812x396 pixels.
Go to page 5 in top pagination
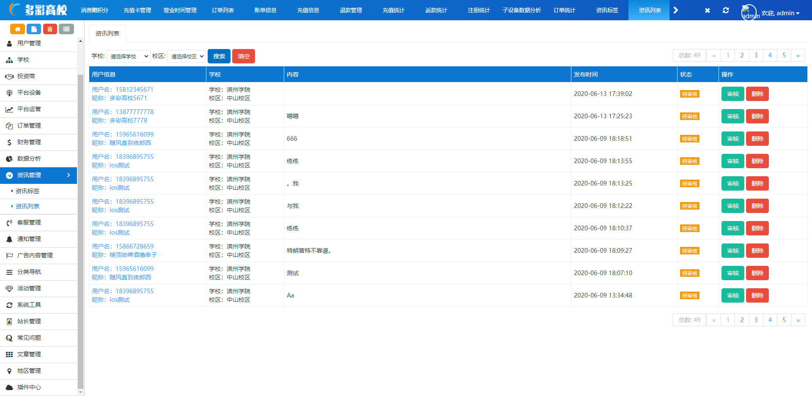coord(784,55)
